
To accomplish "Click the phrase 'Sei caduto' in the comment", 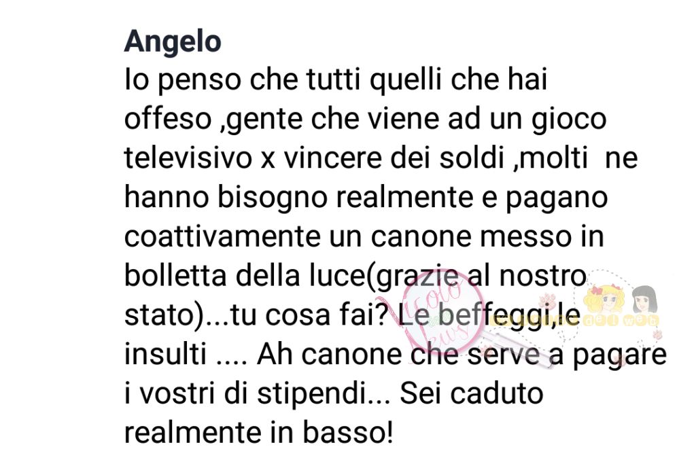I will click(x=472, y=393).
